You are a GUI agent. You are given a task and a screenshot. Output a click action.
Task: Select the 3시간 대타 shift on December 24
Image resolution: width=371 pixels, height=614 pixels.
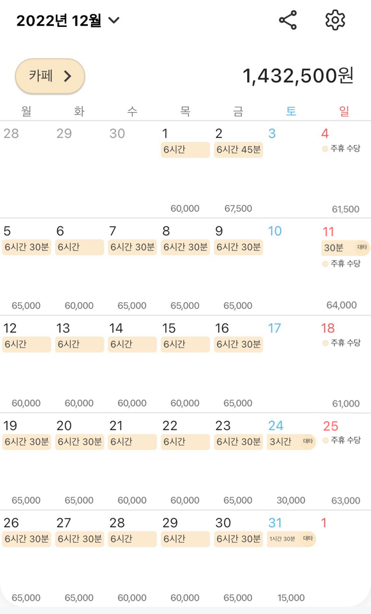tap(291, 442)
